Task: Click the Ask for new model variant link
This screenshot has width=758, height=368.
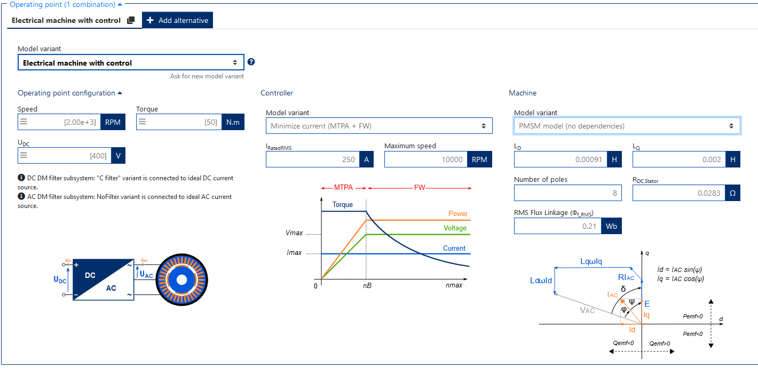Action: coord(207,76)
